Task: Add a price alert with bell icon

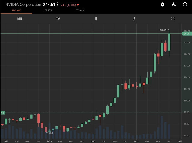Action: pyautogui.click(x=163, y=5)
